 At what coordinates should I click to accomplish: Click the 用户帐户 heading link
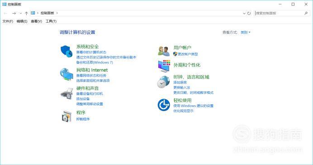182,48
